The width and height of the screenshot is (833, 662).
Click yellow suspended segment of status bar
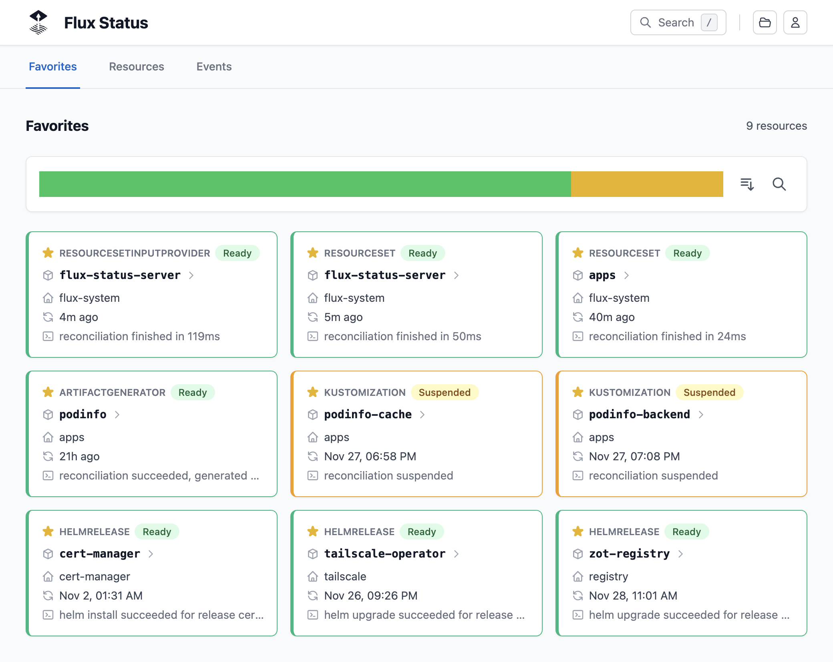646,184
